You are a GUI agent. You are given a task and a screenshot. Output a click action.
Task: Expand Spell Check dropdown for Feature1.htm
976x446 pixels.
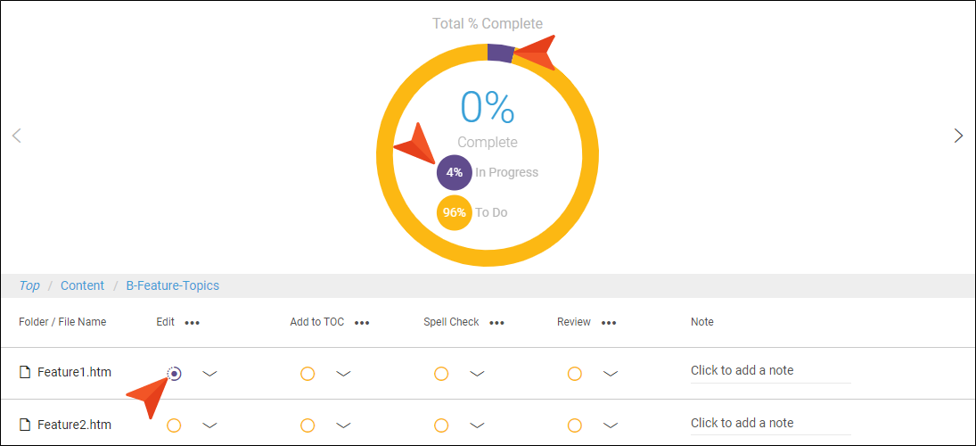477,374
